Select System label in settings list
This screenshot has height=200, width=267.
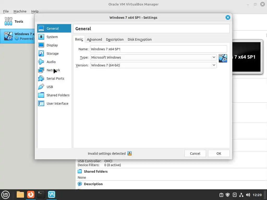tap(52, 37)
